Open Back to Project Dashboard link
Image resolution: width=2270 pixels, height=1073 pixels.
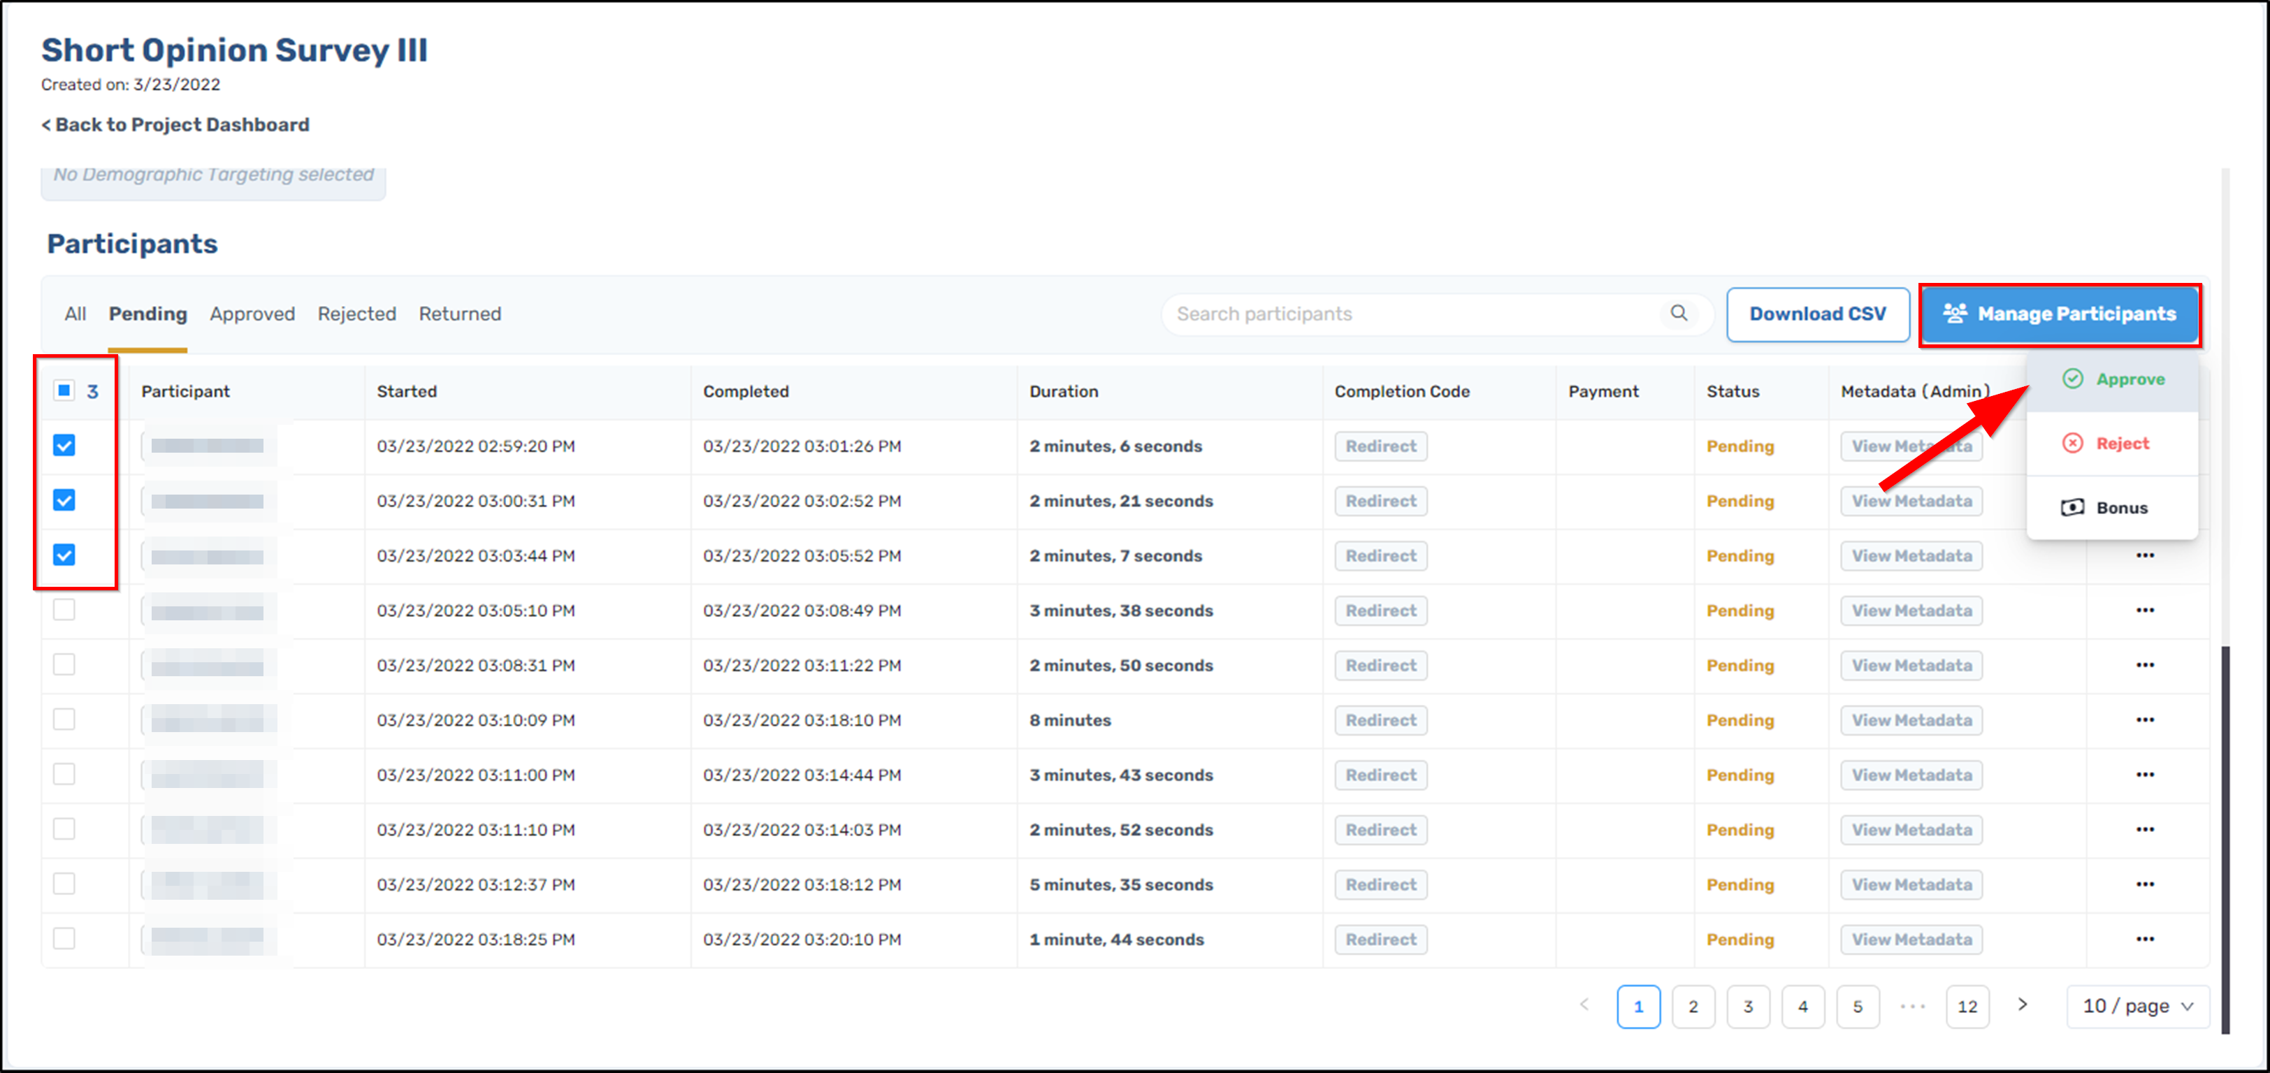175,124
